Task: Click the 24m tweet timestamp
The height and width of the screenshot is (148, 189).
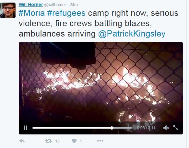Action: [74, 5]
